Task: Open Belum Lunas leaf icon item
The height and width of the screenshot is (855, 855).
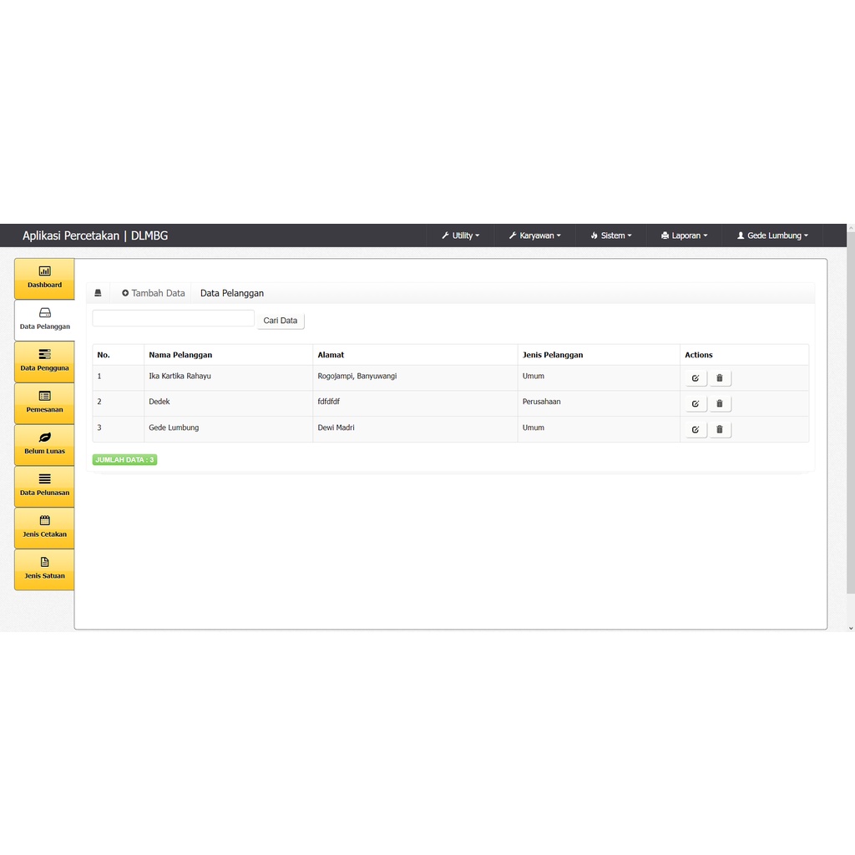Action: (x=44, y=444)
